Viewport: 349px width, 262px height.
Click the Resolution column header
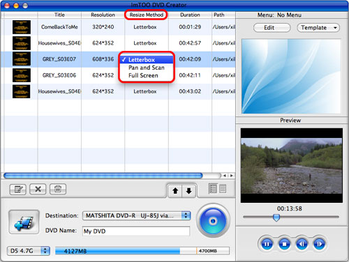pyautogui.click(x=103, y=15)
